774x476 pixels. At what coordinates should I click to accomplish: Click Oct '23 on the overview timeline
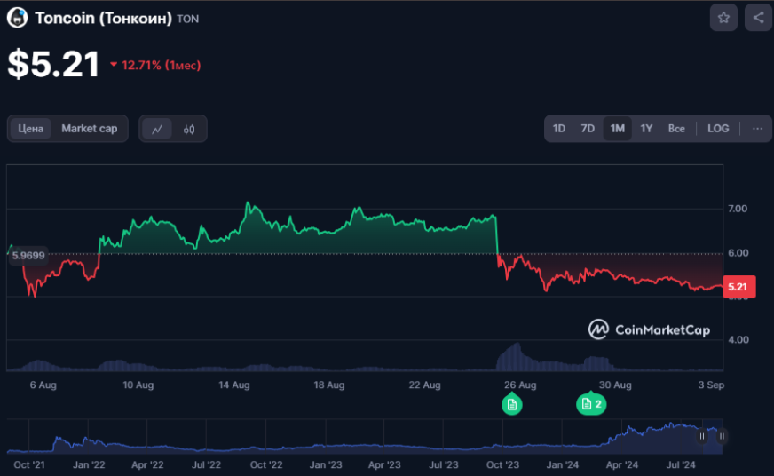pos(502,465)
